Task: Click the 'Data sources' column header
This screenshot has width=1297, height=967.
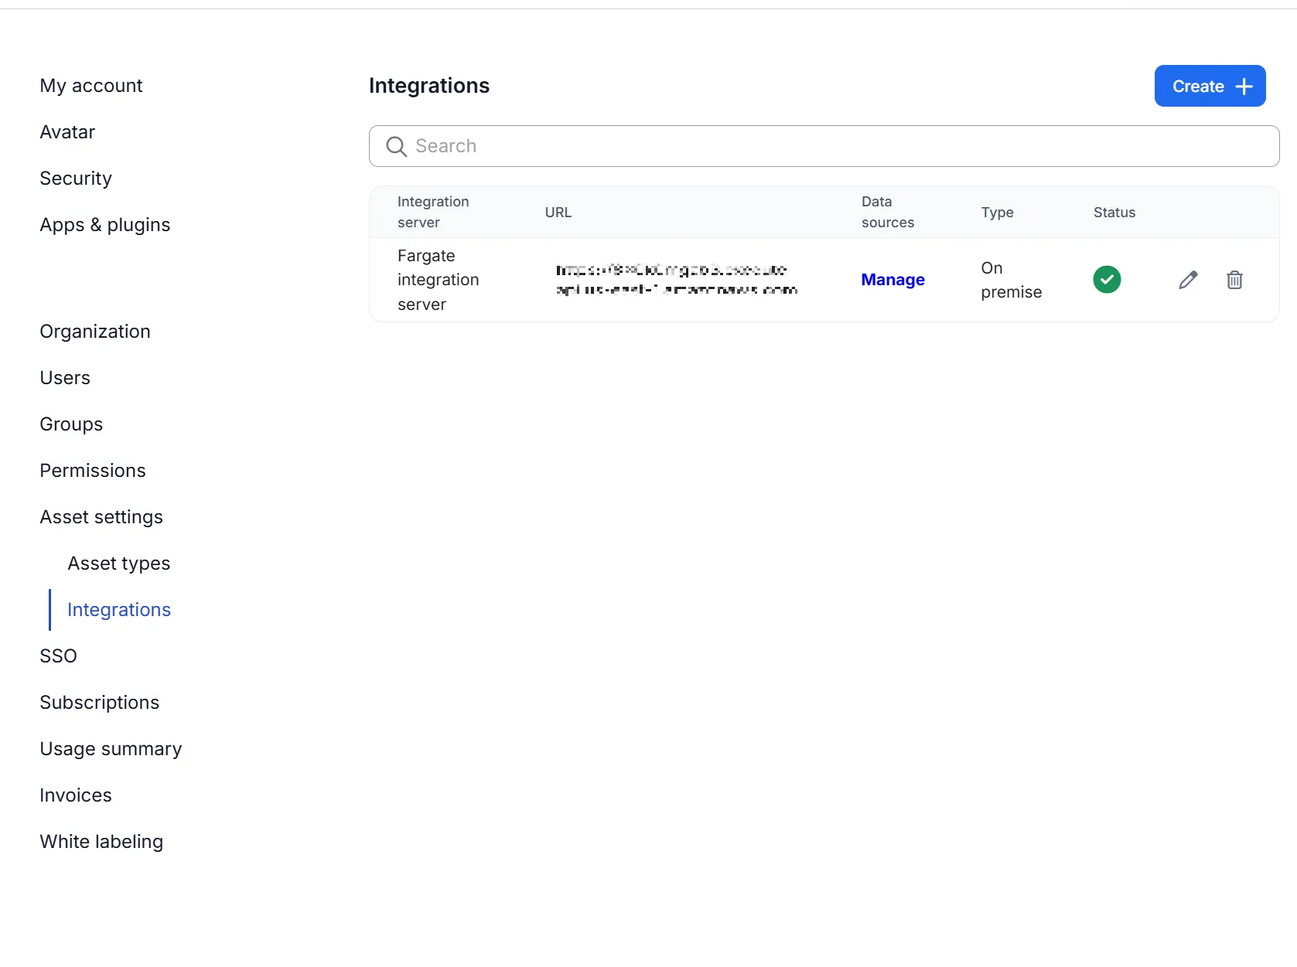Action: pyautogui.click(x=888, y=212)
